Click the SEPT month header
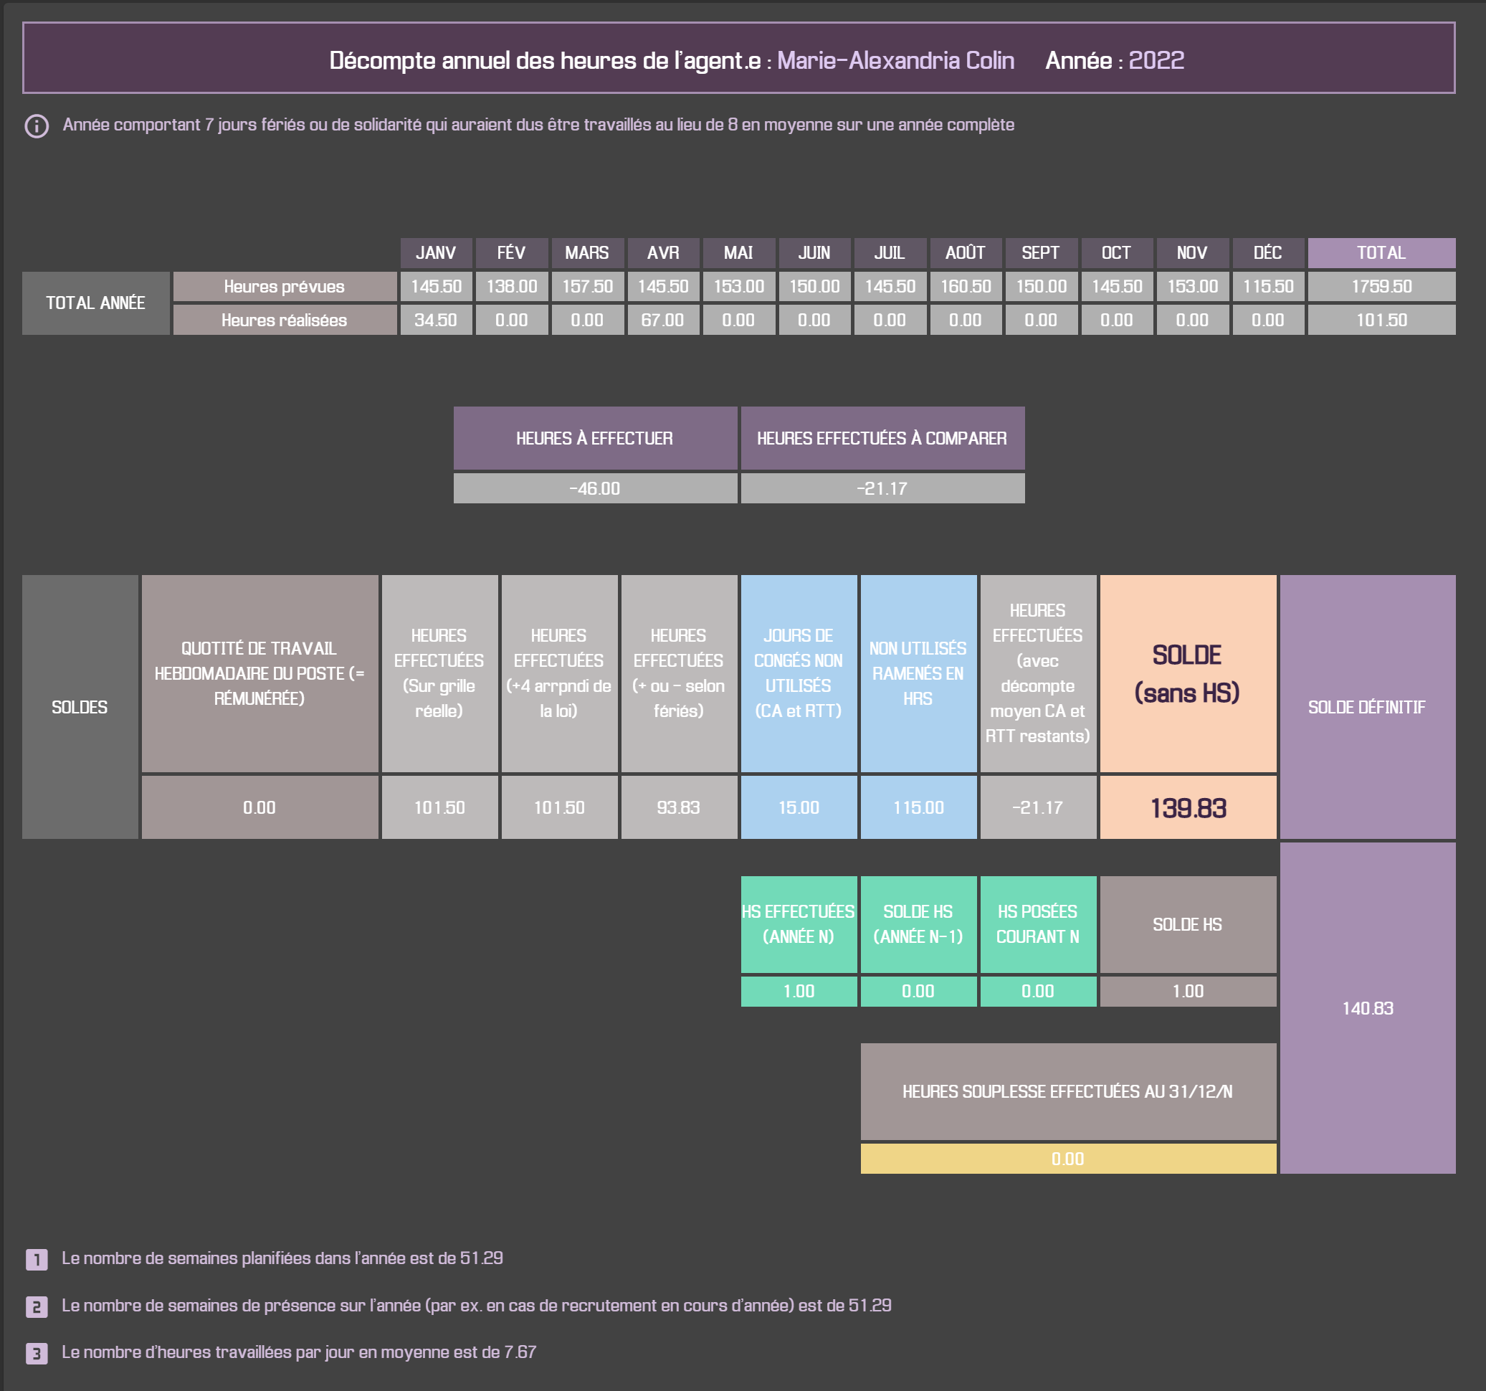This screenshot has height=1391, width=1486. 1042,253
